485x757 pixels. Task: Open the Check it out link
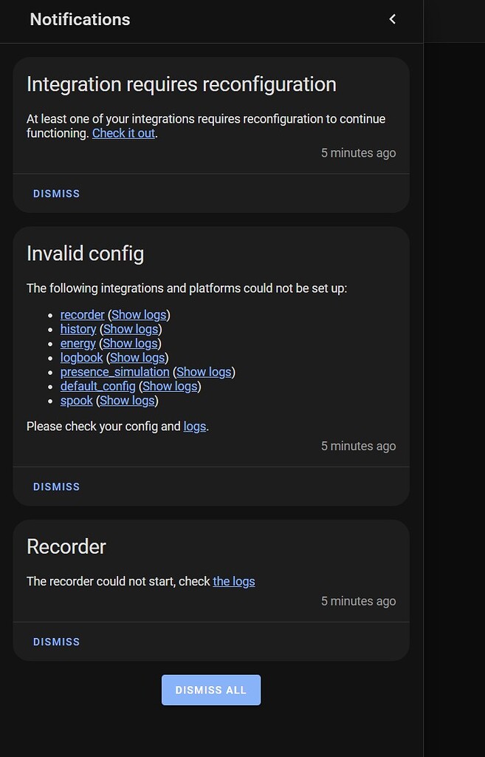click(123, 133)
